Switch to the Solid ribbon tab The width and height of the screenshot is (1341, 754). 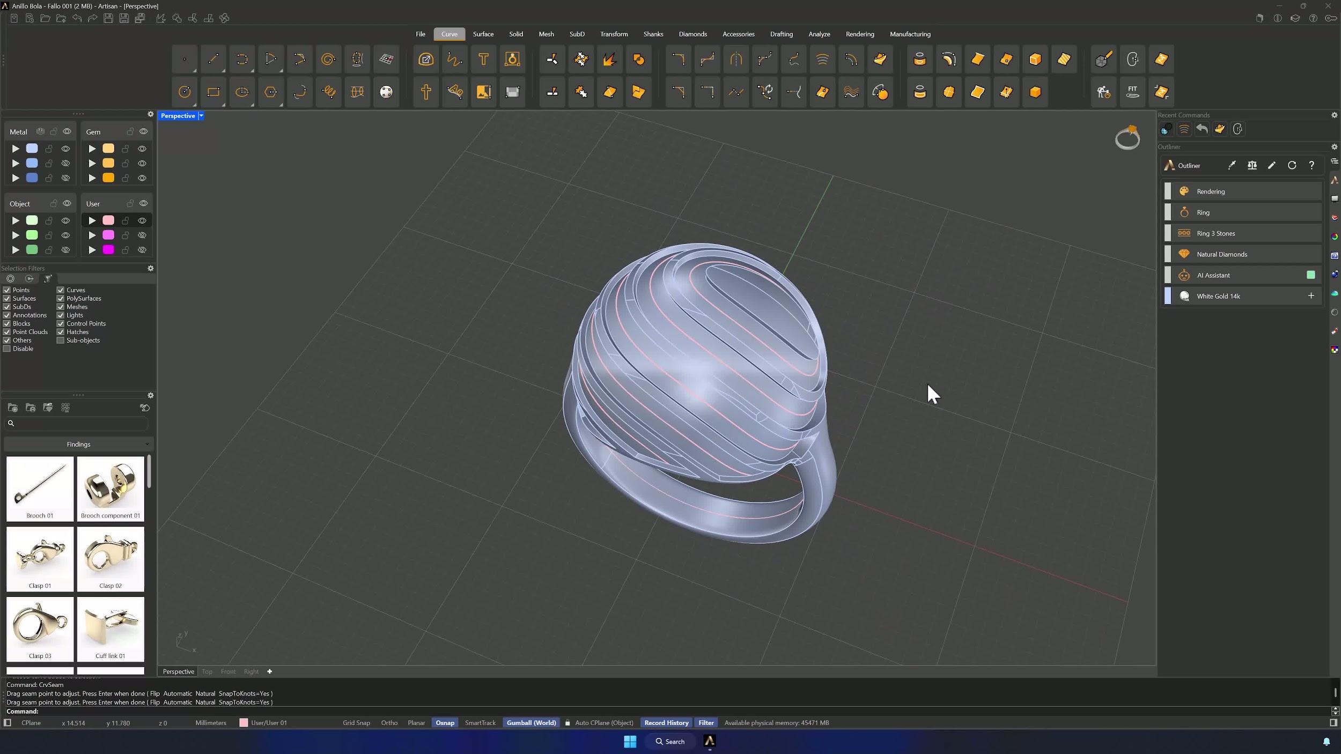coord(516,34)
